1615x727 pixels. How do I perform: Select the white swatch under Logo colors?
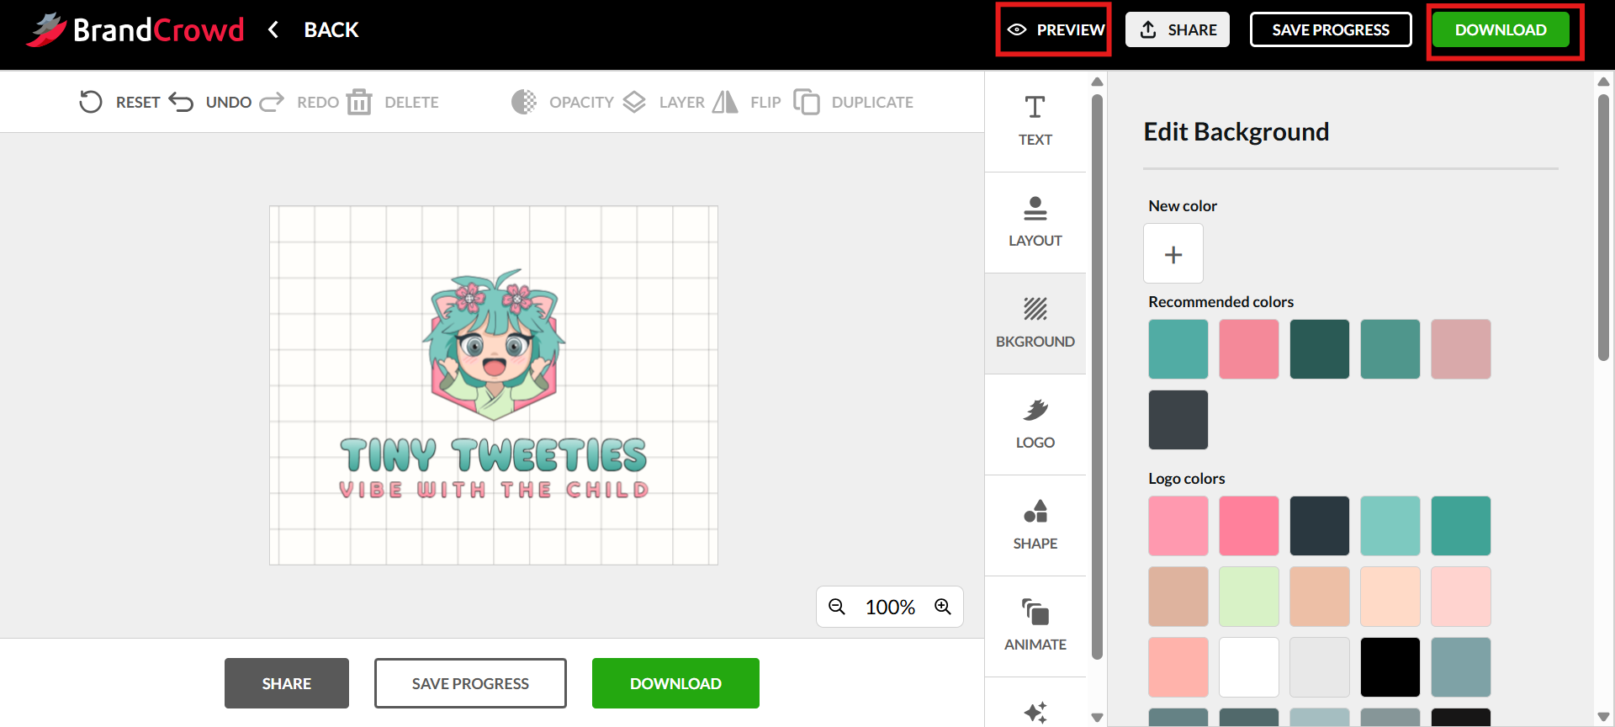coord(1249,667)
